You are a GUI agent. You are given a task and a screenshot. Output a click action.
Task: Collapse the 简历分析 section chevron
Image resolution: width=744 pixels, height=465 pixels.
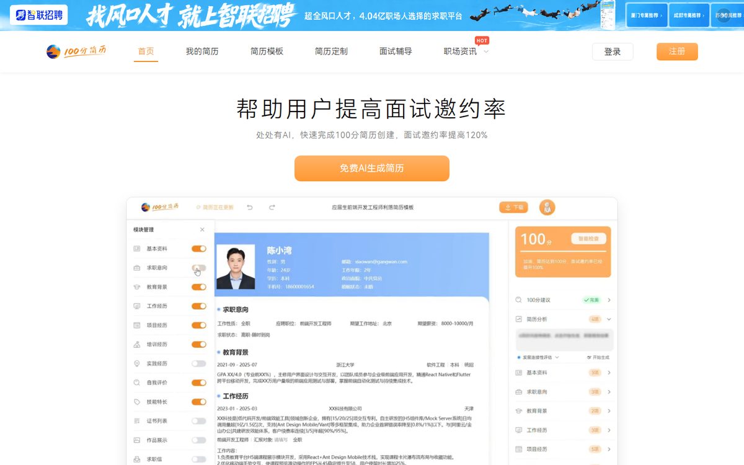(x=609, y=319)
